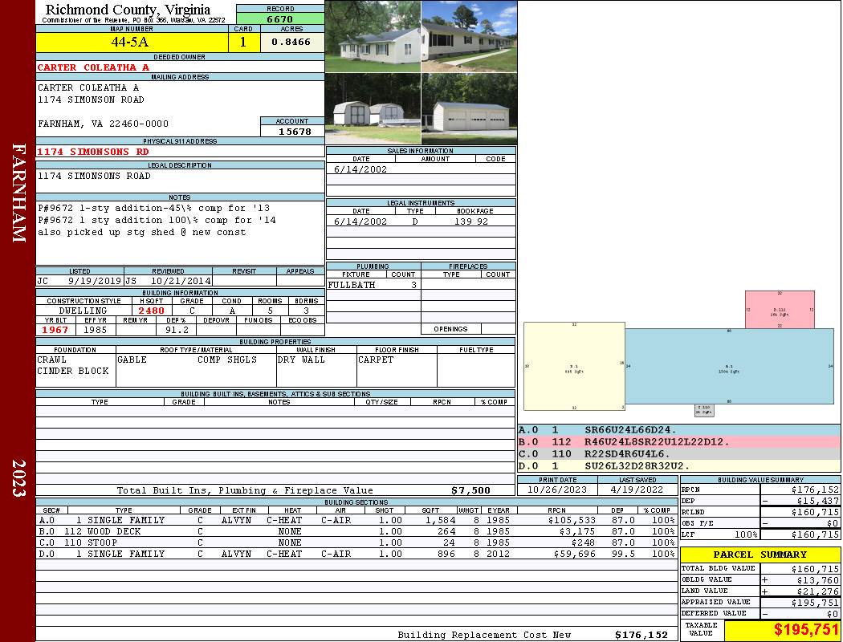Screen dimensions: 843x642
Task: Open the garage building photo
Action: click(x=469, y=109)
